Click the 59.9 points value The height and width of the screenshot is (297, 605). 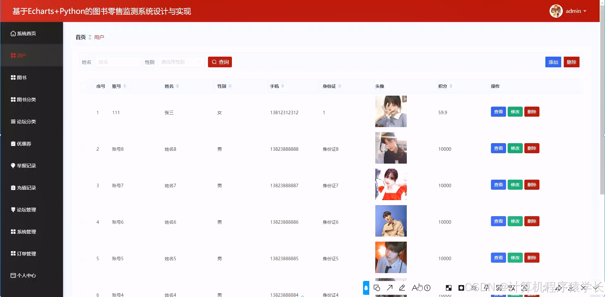pos(442,113)
